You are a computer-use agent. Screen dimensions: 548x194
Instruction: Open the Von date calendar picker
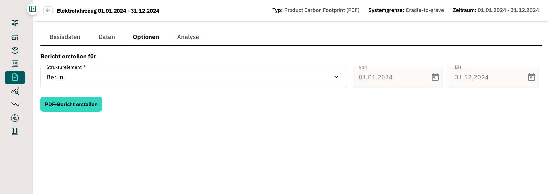[x=435, y=77]
